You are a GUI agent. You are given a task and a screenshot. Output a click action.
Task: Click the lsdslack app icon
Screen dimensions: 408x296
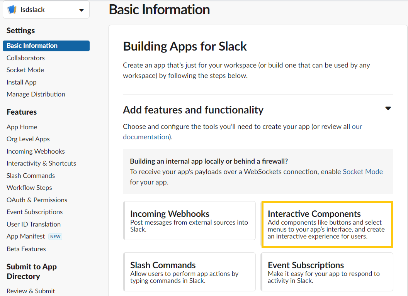(12, 10)
